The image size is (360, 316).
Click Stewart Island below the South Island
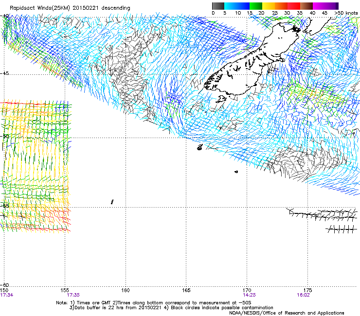click(x=221, y=99)
